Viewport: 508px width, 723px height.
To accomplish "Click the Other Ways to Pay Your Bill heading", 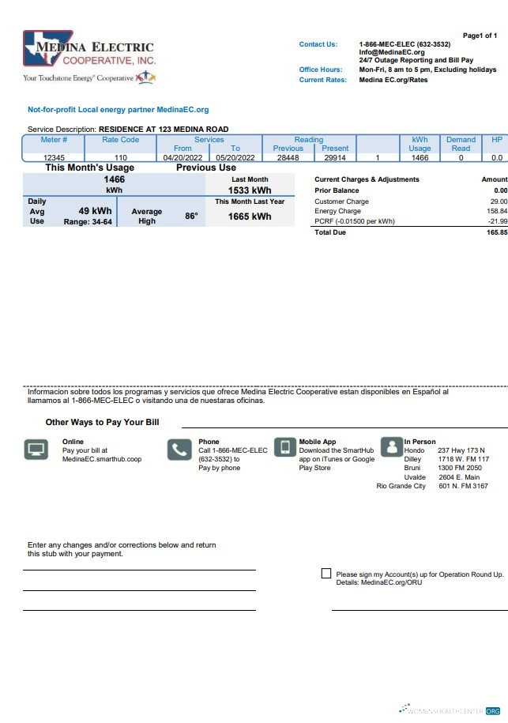I will point(103,422).
